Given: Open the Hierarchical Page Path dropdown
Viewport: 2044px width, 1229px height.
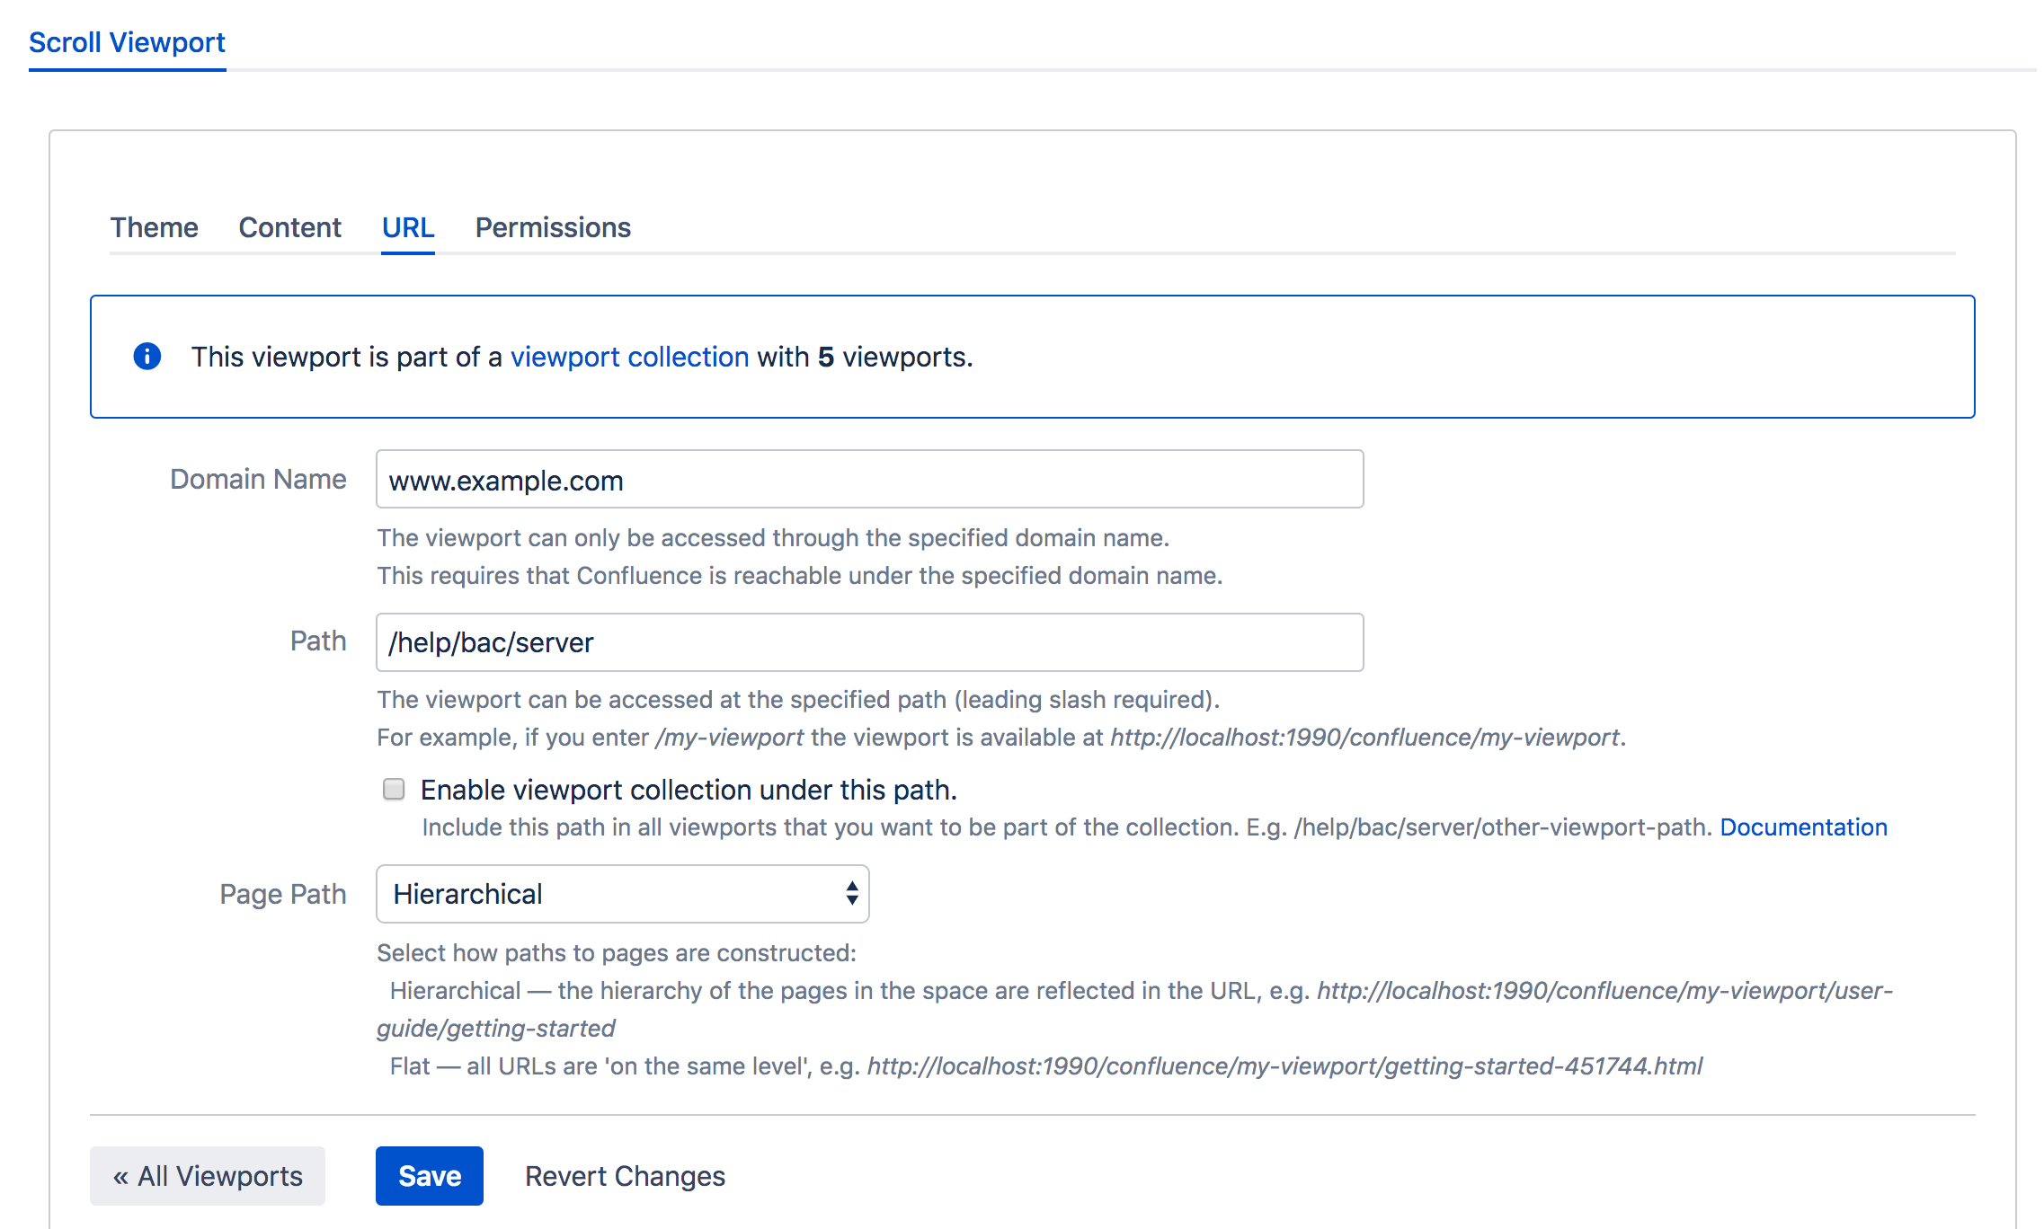Looking at the screenshot, I should (621, 893).
